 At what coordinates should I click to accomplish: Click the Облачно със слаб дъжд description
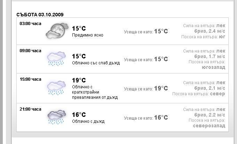pos(96,63)
